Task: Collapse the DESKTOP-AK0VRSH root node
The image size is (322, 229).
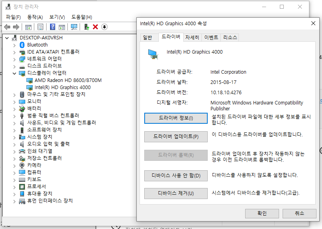Action: tap(7, 38)
